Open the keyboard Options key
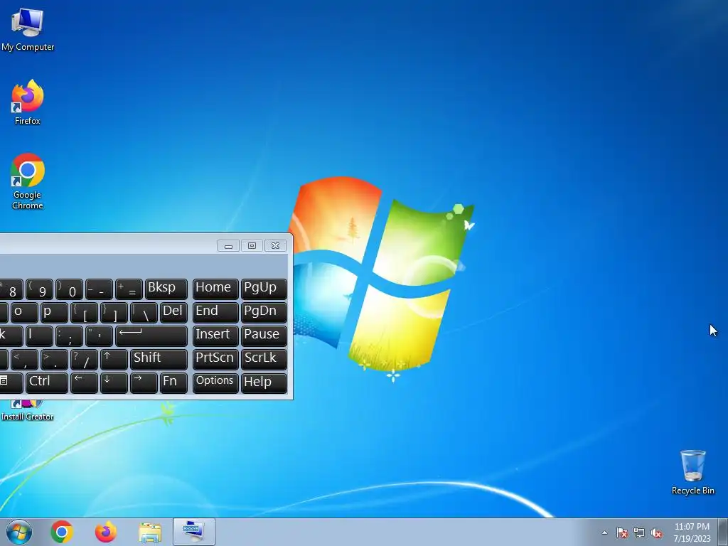728x546 pixels. click(x=215, y=383)
